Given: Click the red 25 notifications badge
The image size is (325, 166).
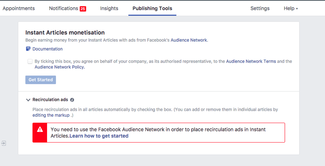Looking at the screenshot, I should click(83, 9).
